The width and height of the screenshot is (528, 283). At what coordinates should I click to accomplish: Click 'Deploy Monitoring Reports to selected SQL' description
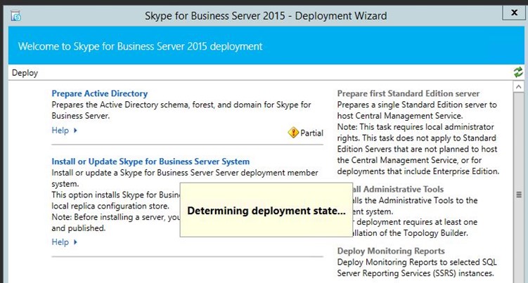pyautogui.click(x=417, y=268)
